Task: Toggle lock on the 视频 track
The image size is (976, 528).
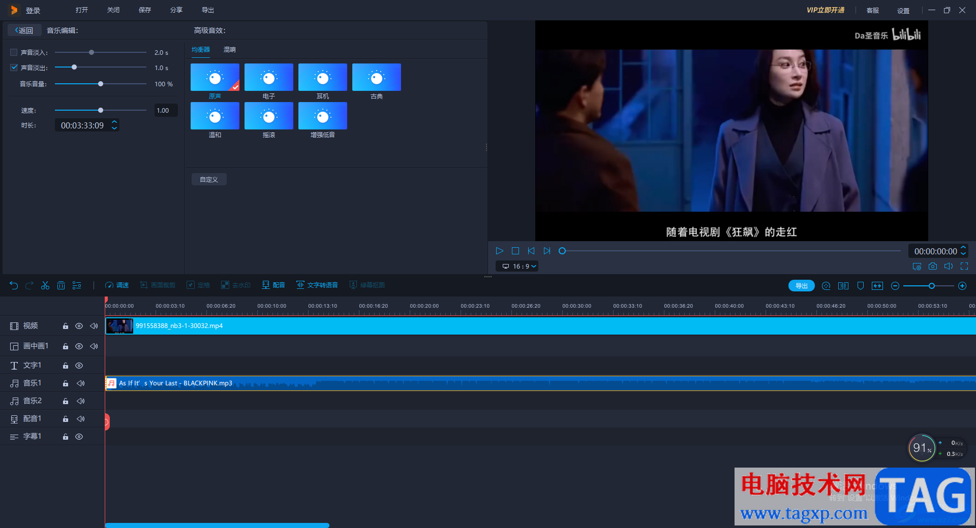Action: tap(66, 326)
